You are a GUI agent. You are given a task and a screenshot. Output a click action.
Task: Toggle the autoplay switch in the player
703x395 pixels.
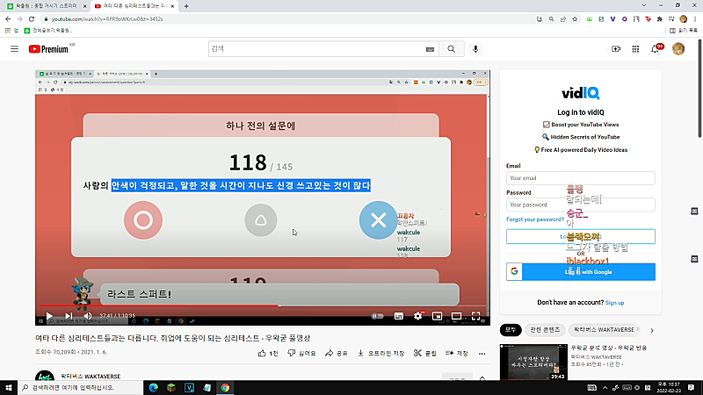pyautogui.click(x=378, y=316)
